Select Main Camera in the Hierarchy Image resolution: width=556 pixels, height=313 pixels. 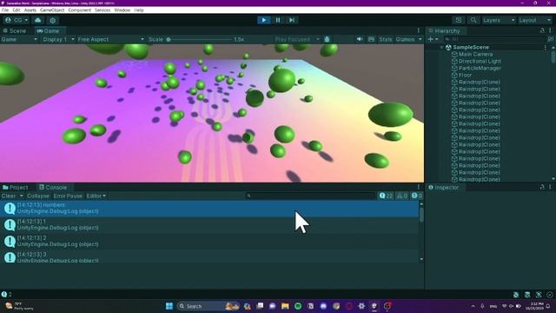[475, 54]
